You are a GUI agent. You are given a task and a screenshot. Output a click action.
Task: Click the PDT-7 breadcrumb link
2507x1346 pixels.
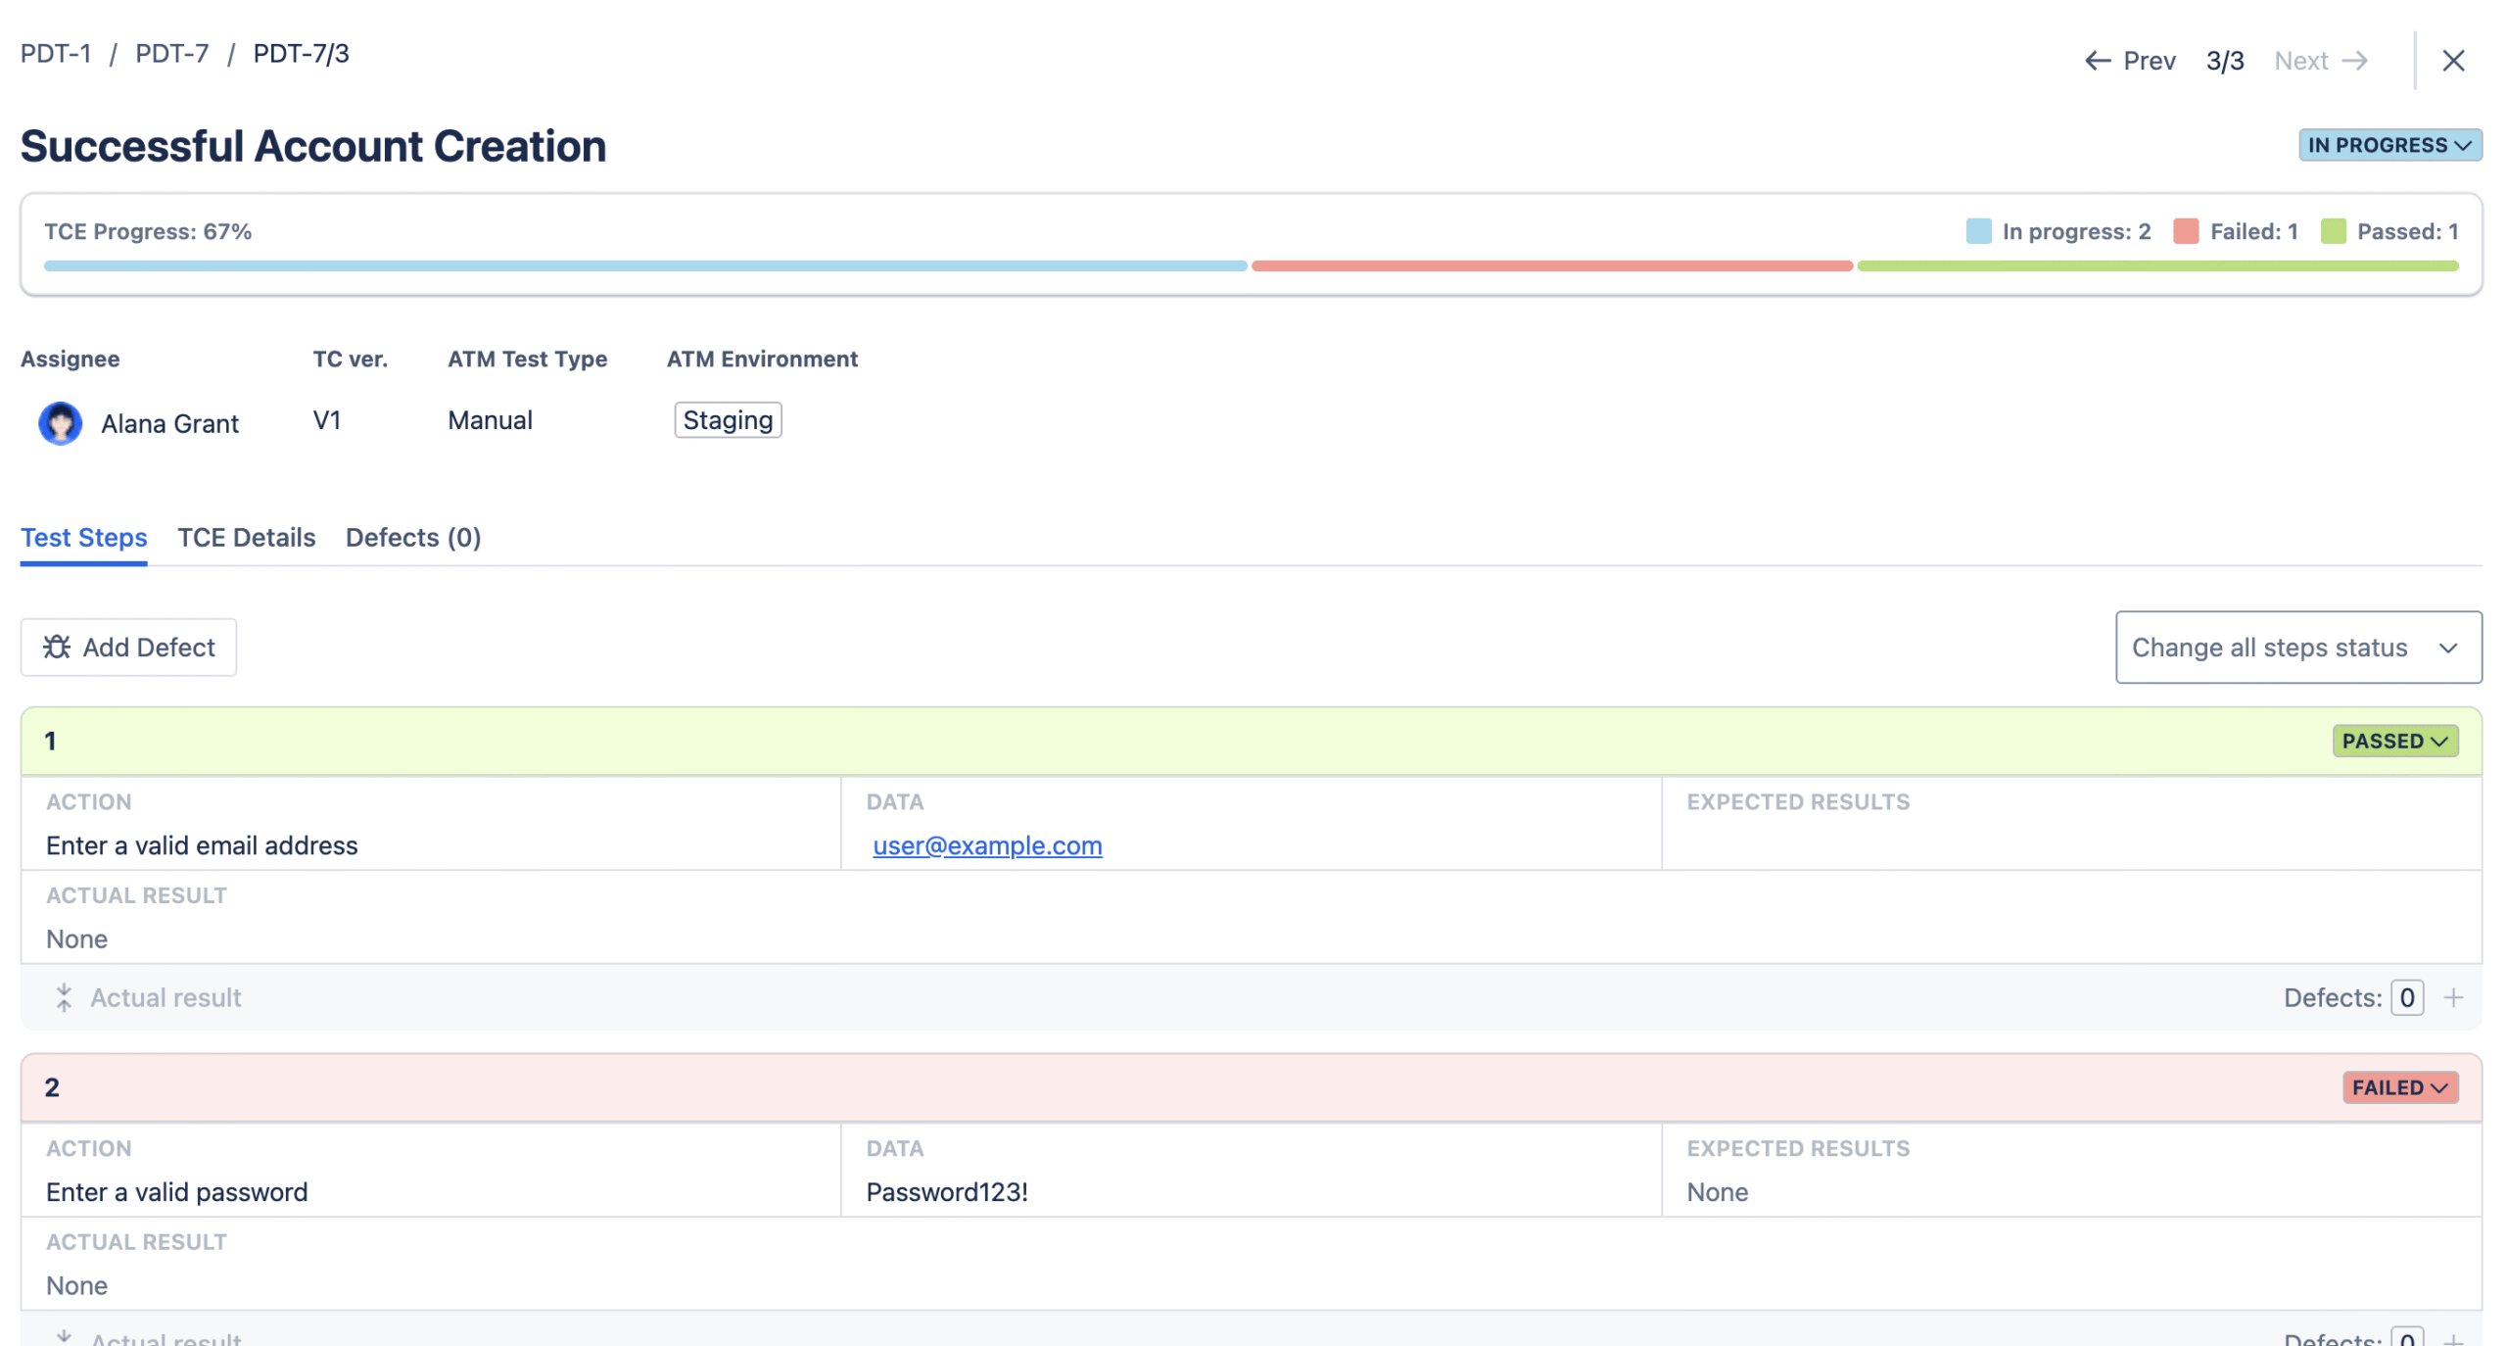point(171,53)
